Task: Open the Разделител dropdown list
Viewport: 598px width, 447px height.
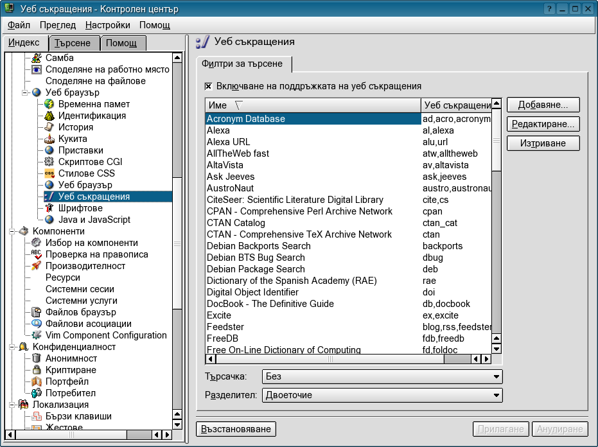Action: tap(382, 395)
